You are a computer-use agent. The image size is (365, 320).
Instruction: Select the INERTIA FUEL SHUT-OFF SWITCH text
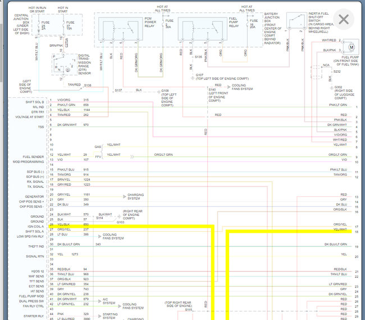click(x=321, y=22)
